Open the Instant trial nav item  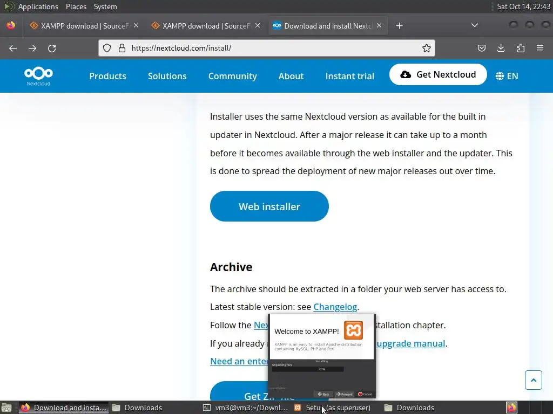[x=349, y=76]
